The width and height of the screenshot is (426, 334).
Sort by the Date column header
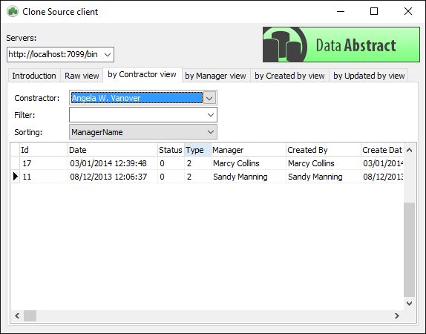coord(113,150)
